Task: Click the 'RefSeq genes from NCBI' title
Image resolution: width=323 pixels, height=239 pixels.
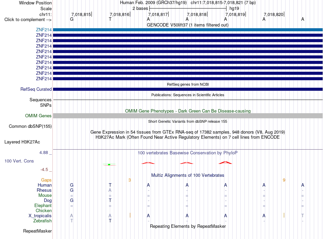Action: 188,84
